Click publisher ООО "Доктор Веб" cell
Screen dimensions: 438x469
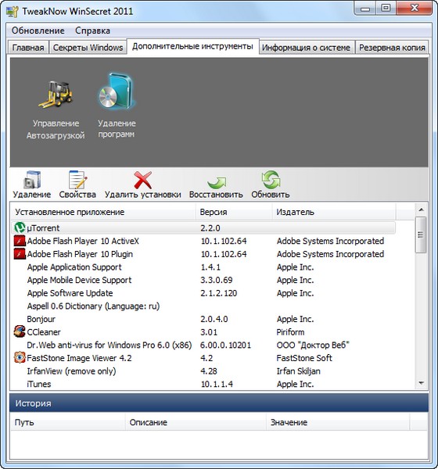point(313,345)
